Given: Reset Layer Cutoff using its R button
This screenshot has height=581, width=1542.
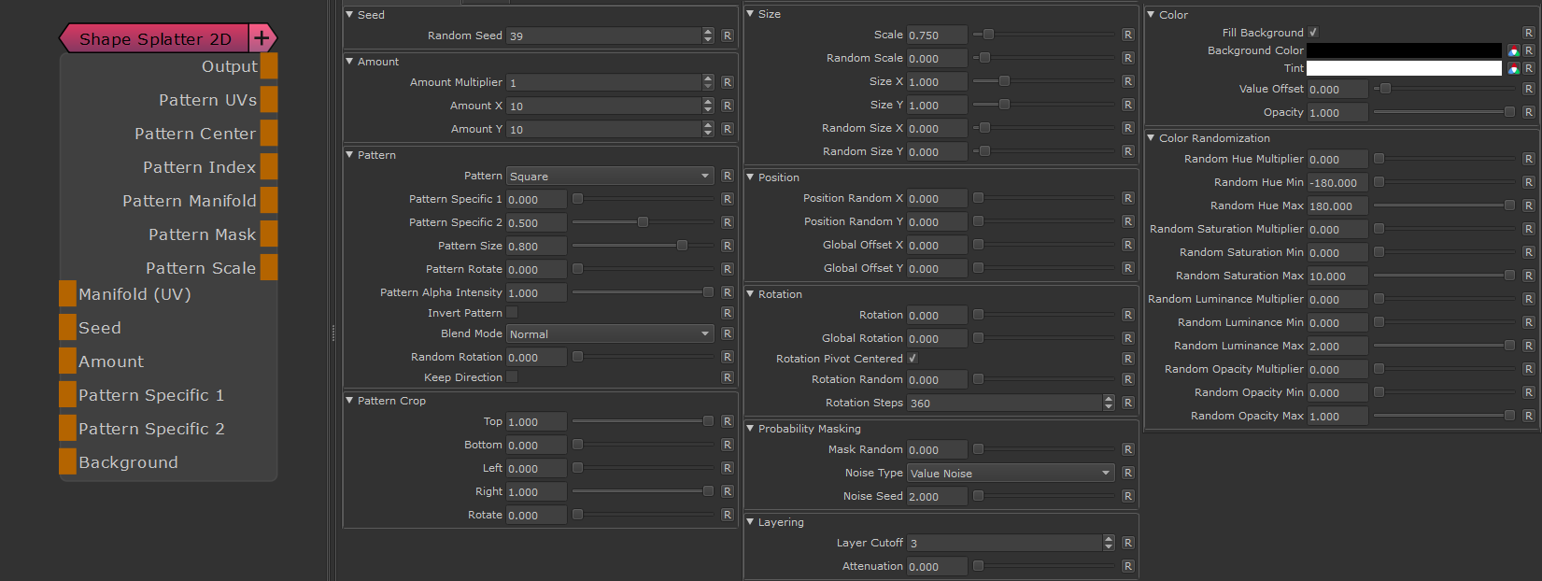Looking at the screenshot, I should [x=1127, y=543].
